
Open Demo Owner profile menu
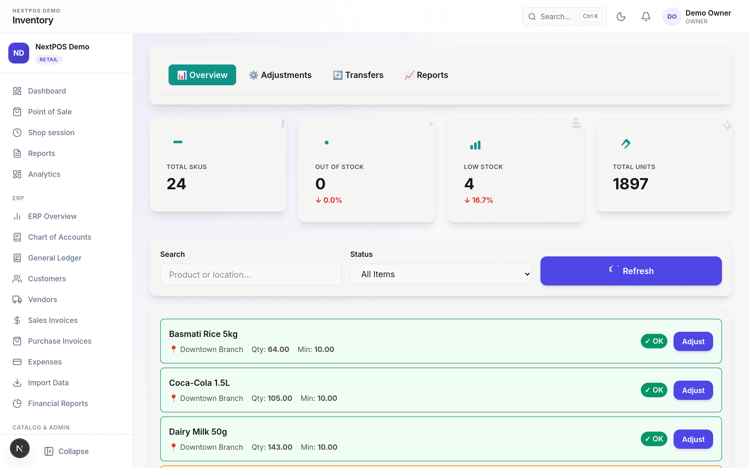tap(697, 17)
